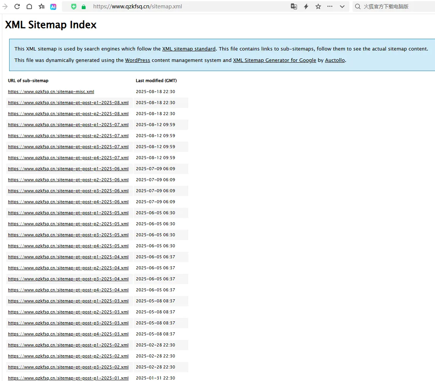The width and height of the screenshot is (435, 381).
Task: Open the favorites list icon
Action: click(41, 6)
